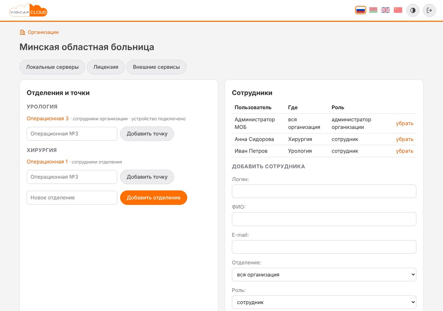This screenshot has height=311, width=443.
Task: Click the устройство подключено status text
Action: tap(158, 119)
